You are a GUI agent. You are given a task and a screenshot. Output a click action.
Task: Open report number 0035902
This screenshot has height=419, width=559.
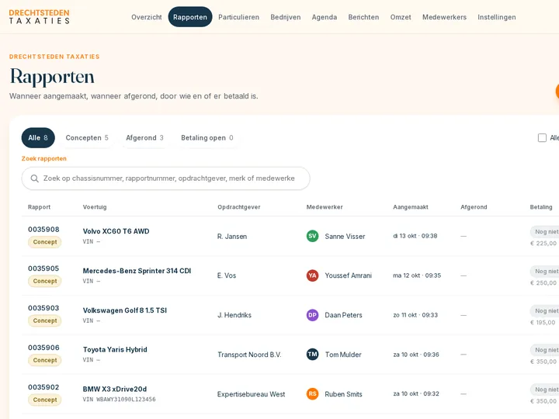[x=43, y=387]
